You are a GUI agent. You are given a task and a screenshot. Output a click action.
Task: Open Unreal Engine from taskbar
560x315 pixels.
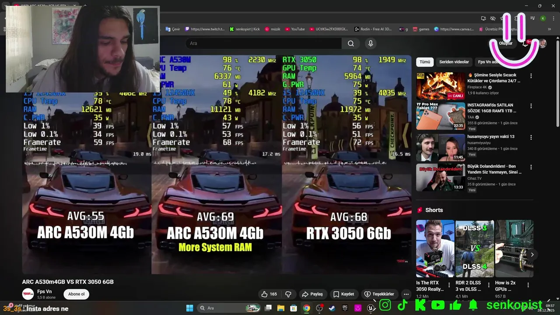[371, 308]
